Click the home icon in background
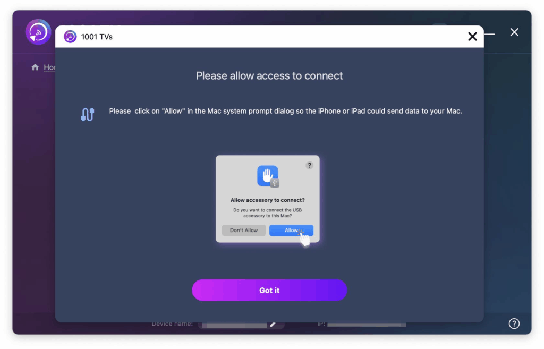 35,67
